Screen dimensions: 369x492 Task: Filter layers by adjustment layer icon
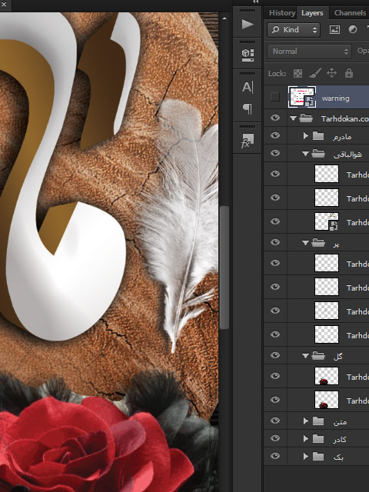(x=353, y=30)
